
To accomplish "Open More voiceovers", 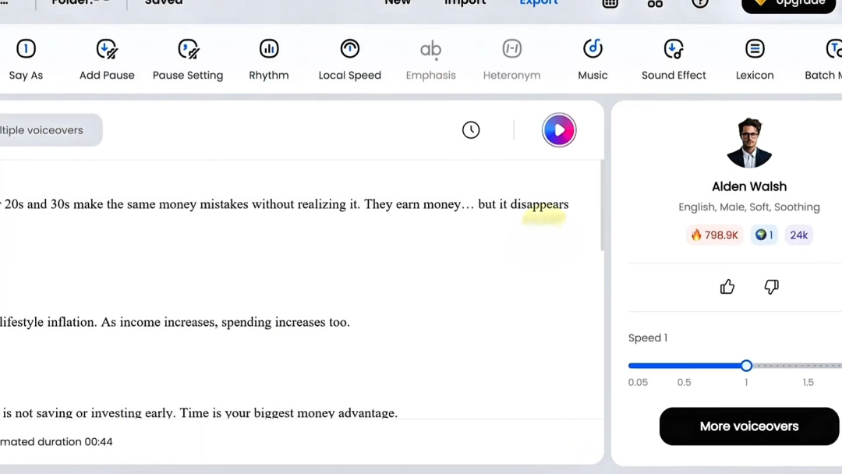I will point(749,426).
